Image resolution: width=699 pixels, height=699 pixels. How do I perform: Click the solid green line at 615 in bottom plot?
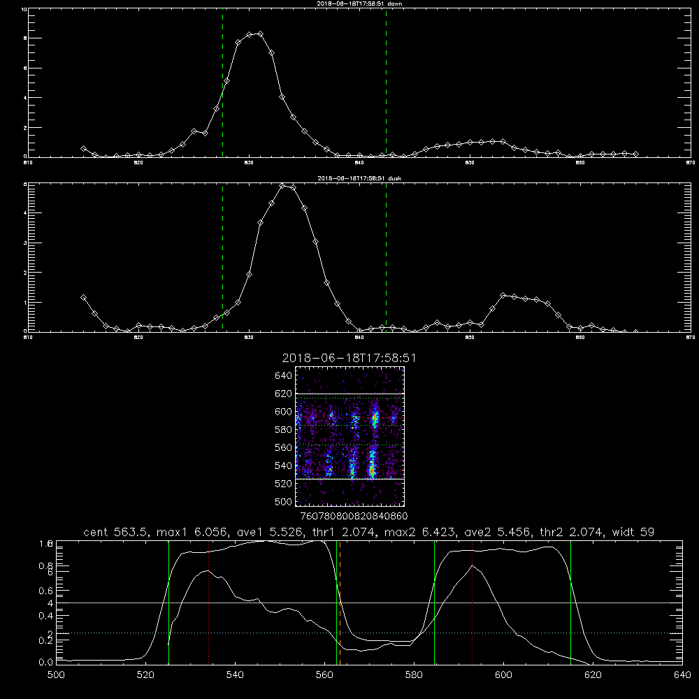pyautogui.click(x=570, y=603)
